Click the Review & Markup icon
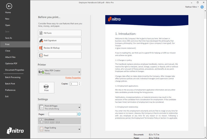Viewport: 207px width, 139px height. [x=41, y=48]
